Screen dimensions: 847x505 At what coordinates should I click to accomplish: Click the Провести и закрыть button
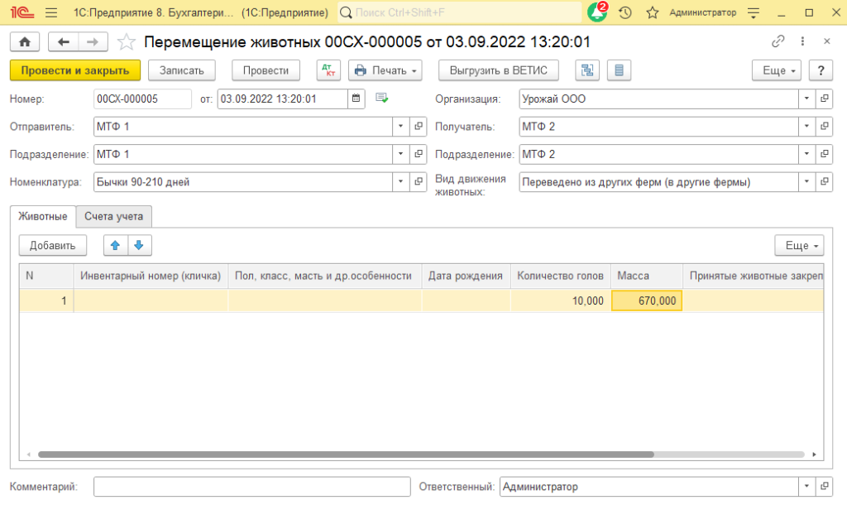click(x=75, y=70)
